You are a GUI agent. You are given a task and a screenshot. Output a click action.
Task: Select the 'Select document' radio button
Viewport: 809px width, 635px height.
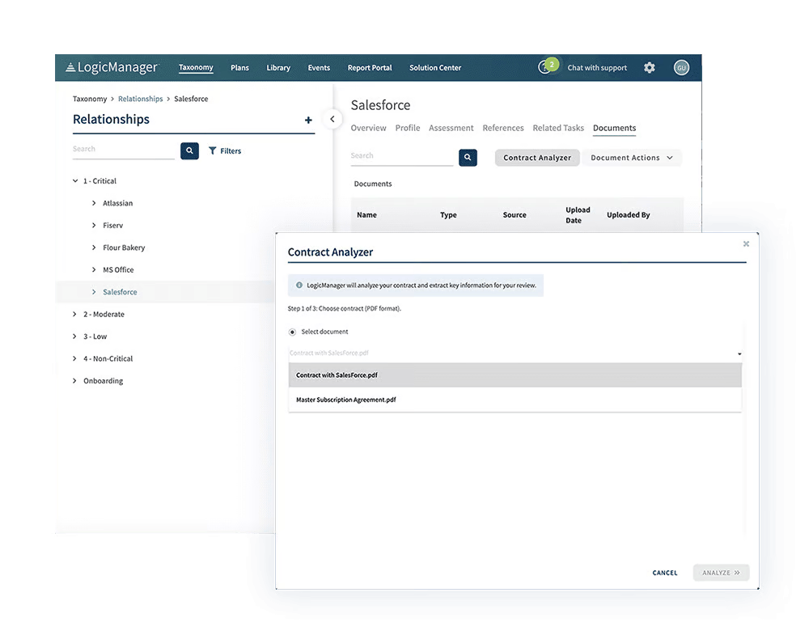pyautogui.click(x=292, y=332)
